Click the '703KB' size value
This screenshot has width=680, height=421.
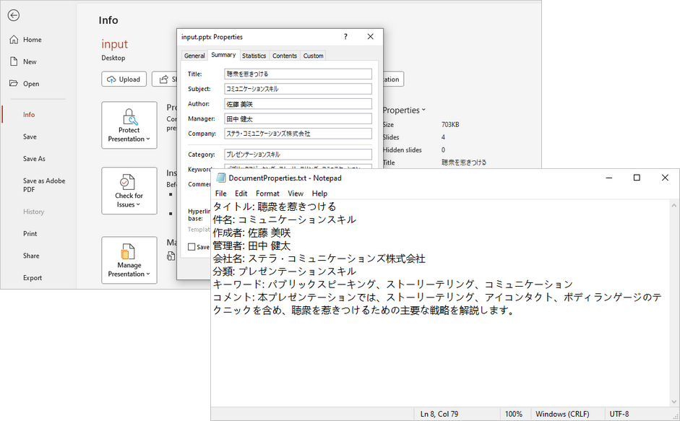click(450, 124)
